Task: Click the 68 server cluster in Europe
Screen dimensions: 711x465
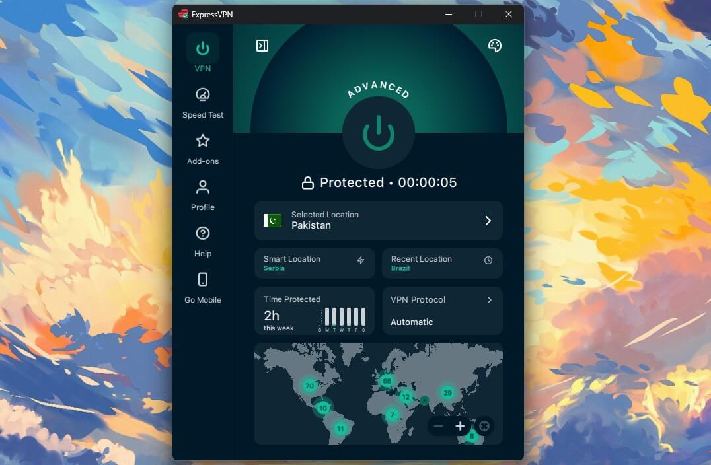Action: point(387,380)
